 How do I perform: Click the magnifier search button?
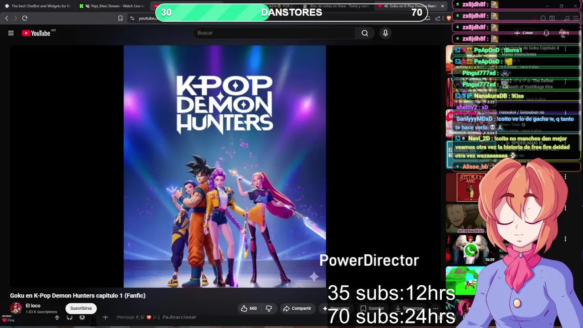pos(365,33)
